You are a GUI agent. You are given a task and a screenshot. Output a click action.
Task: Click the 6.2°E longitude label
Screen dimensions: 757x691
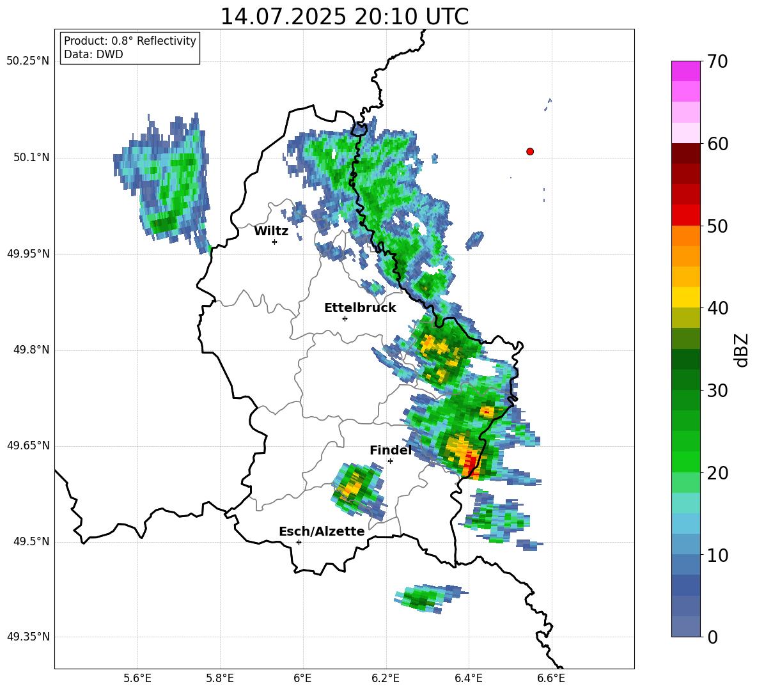pos(386,678)
